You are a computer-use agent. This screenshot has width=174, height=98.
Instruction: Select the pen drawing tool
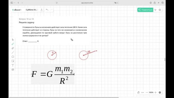click(13, 44)
